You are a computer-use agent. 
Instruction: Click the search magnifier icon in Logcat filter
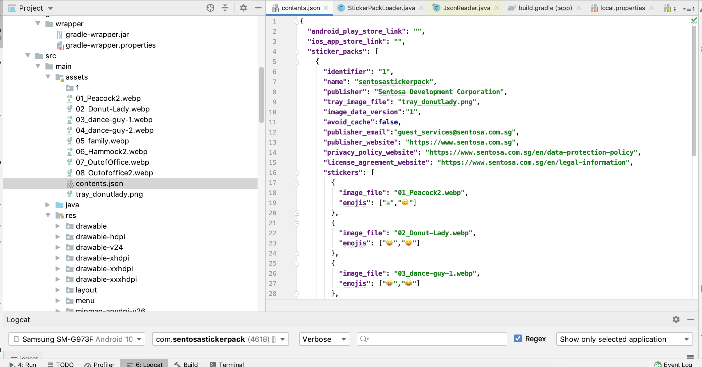(364, 339)
